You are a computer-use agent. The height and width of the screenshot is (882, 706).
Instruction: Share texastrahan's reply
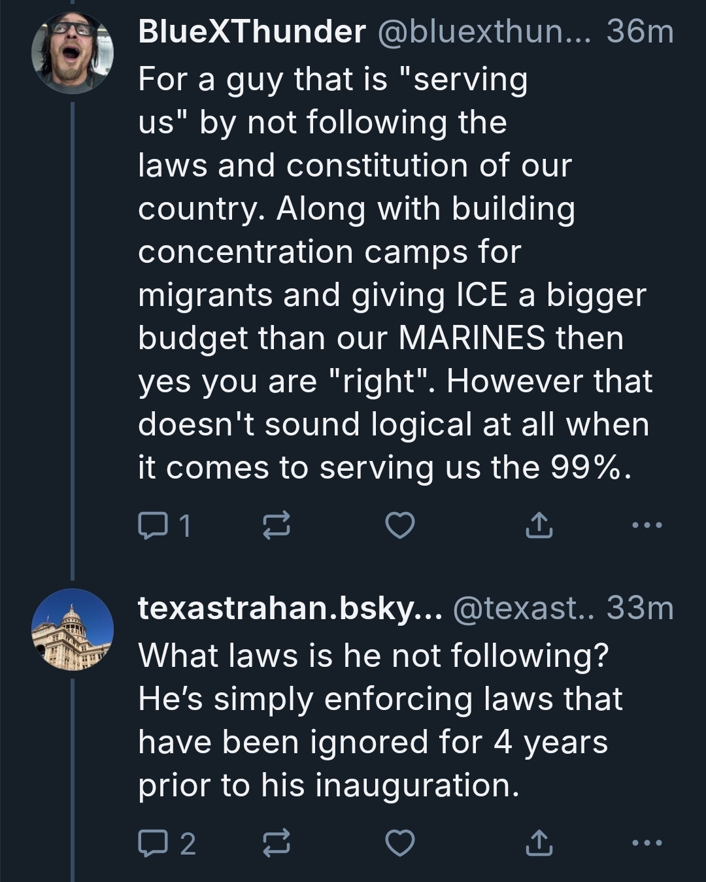(539, 843)
